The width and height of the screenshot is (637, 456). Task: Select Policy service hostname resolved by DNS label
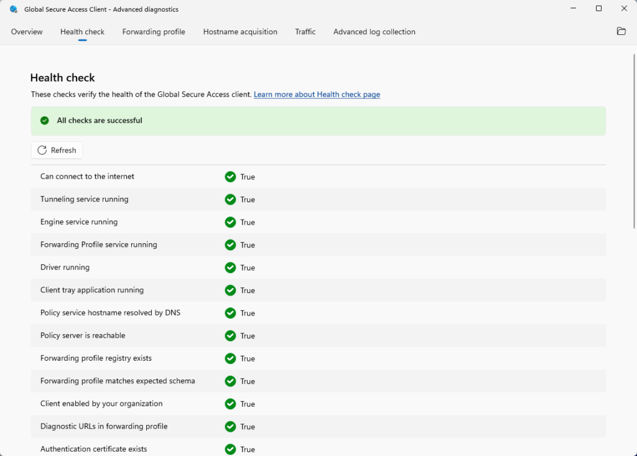(x=110, y=313)
